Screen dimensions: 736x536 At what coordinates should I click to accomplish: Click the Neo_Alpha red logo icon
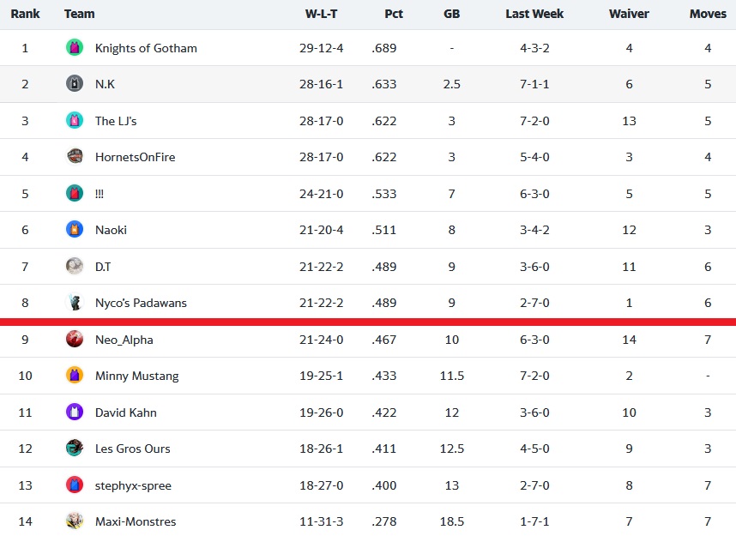[74, 340]
